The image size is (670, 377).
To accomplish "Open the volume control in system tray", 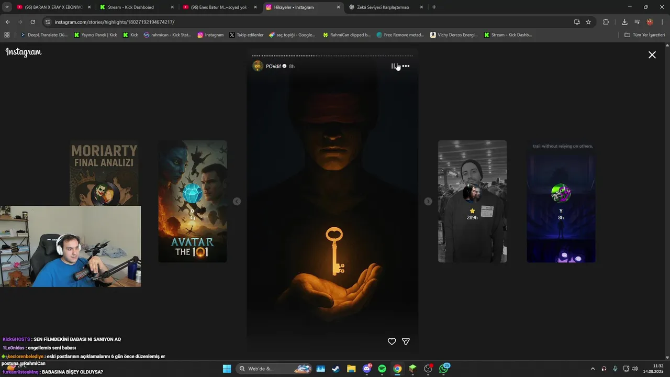I will point(635,369).
